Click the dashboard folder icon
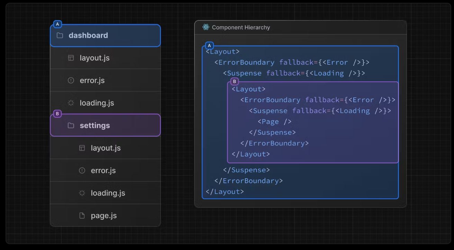This screenshot has width=454, height=250. (x=60, y=35)
